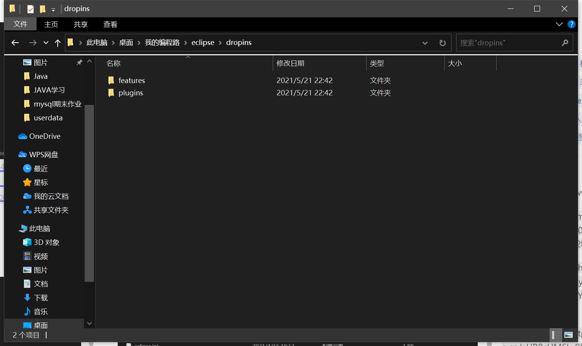This screenshot has width=582, height=346.
Task: Click the navigation pane scroll up arrow
Action: click(x=89, y=61)
